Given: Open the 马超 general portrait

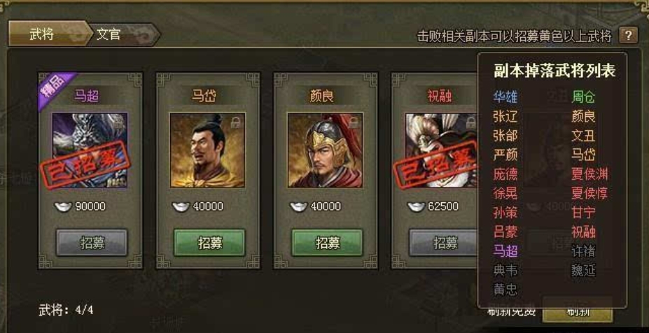Looking at the screenshot, I should (90, 150).
